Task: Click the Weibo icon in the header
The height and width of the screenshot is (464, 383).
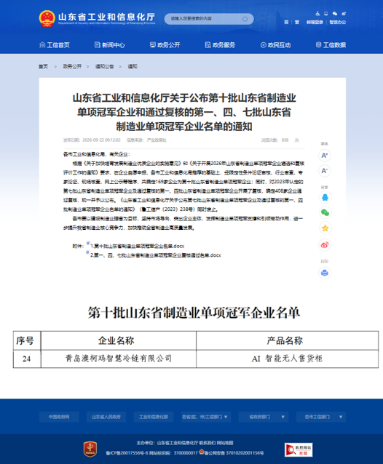Action: [x=344, y=14]
